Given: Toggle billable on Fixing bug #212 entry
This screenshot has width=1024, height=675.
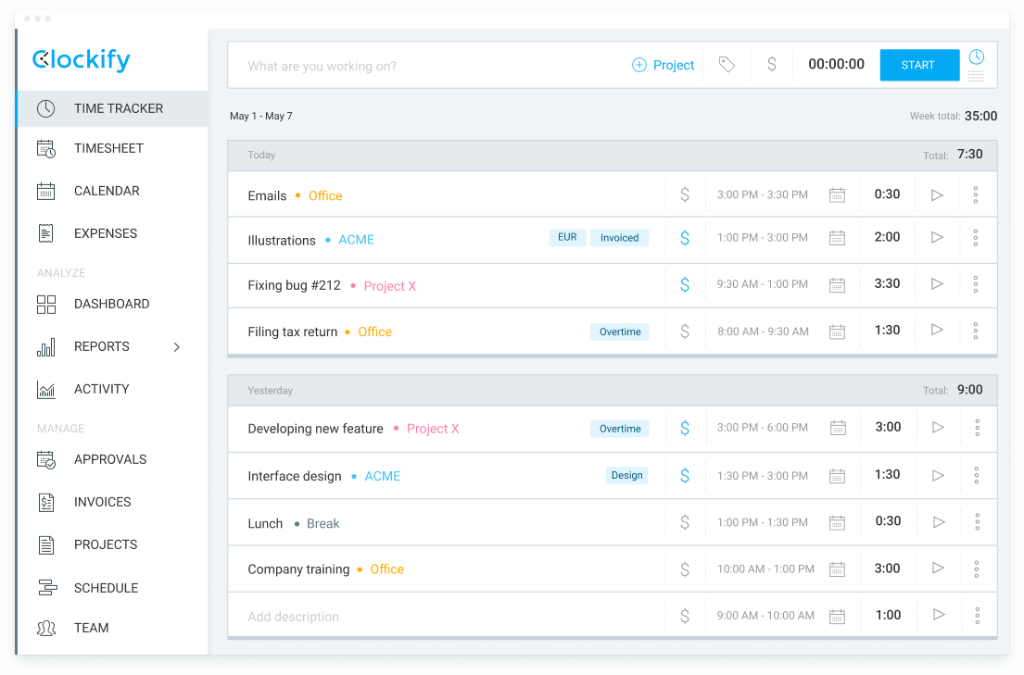Looking at the screenshot, I should [x=685, y=284].
